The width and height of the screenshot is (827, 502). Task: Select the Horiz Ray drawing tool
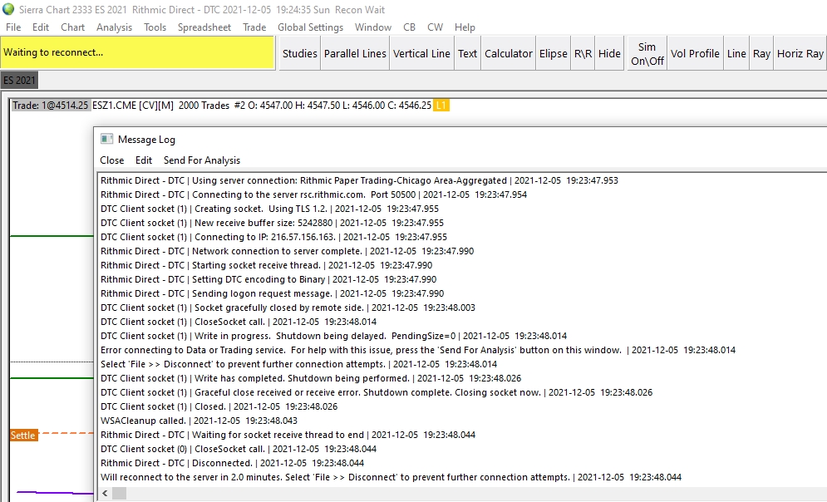pyautogui.click(x=800, y=53)
